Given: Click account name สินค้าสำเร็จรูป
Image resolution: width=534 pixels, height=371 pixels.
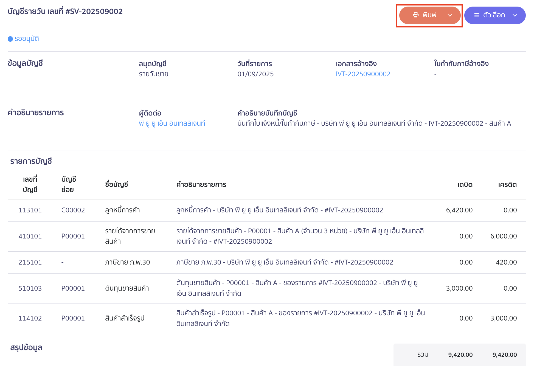Looking at the screenshot, I should pos(125,318).
